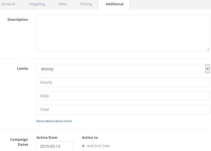Click the Additional tab
Viewport: 211px width, 151px height.
[x=114, y=4]
